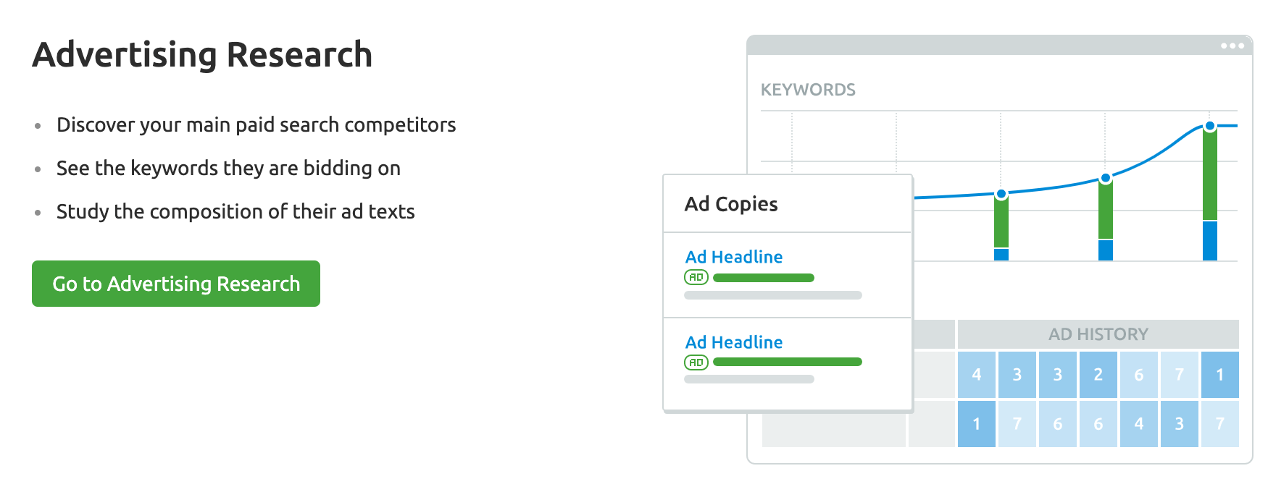This screenshot has height=492, width=1268.
Task: Click the Ad Copies card title
Action: 731,204
